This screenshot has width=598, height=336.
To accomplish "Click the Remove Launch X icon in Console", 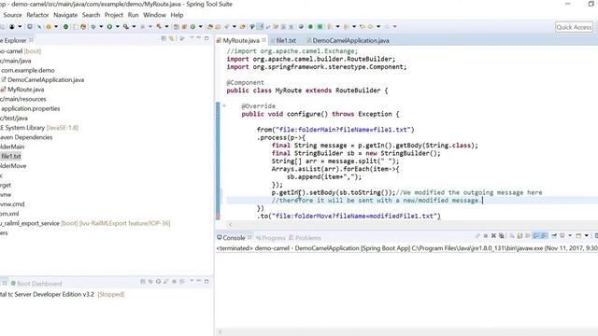I will 493,236.
